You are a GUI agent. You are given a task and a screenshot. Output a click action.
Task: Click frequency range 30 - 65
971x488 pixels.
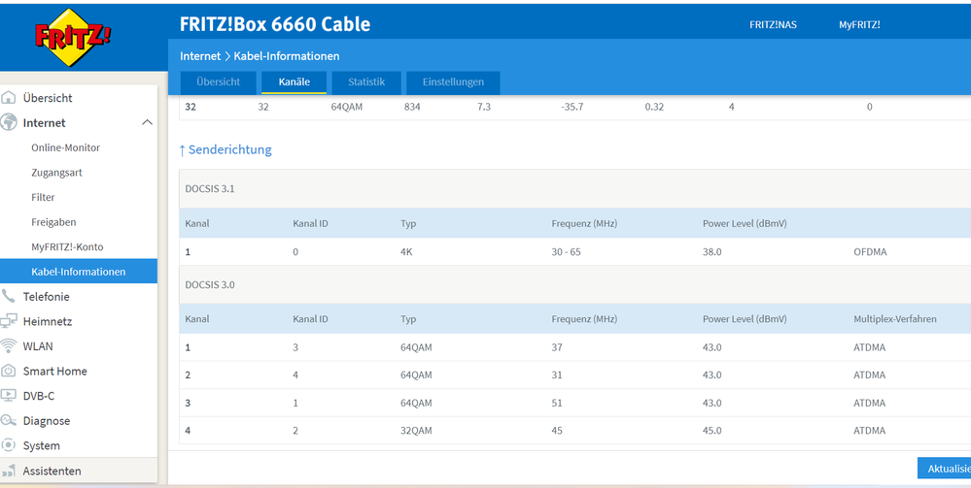coord(566,251)
